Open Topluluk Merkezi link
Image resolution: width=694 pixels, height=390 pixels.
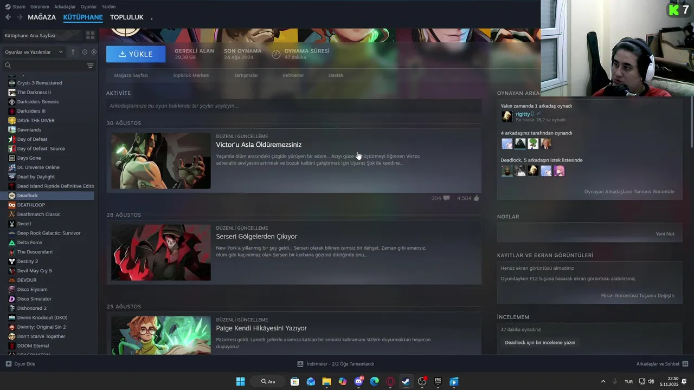pyautogui.click(x=191, y=75)
